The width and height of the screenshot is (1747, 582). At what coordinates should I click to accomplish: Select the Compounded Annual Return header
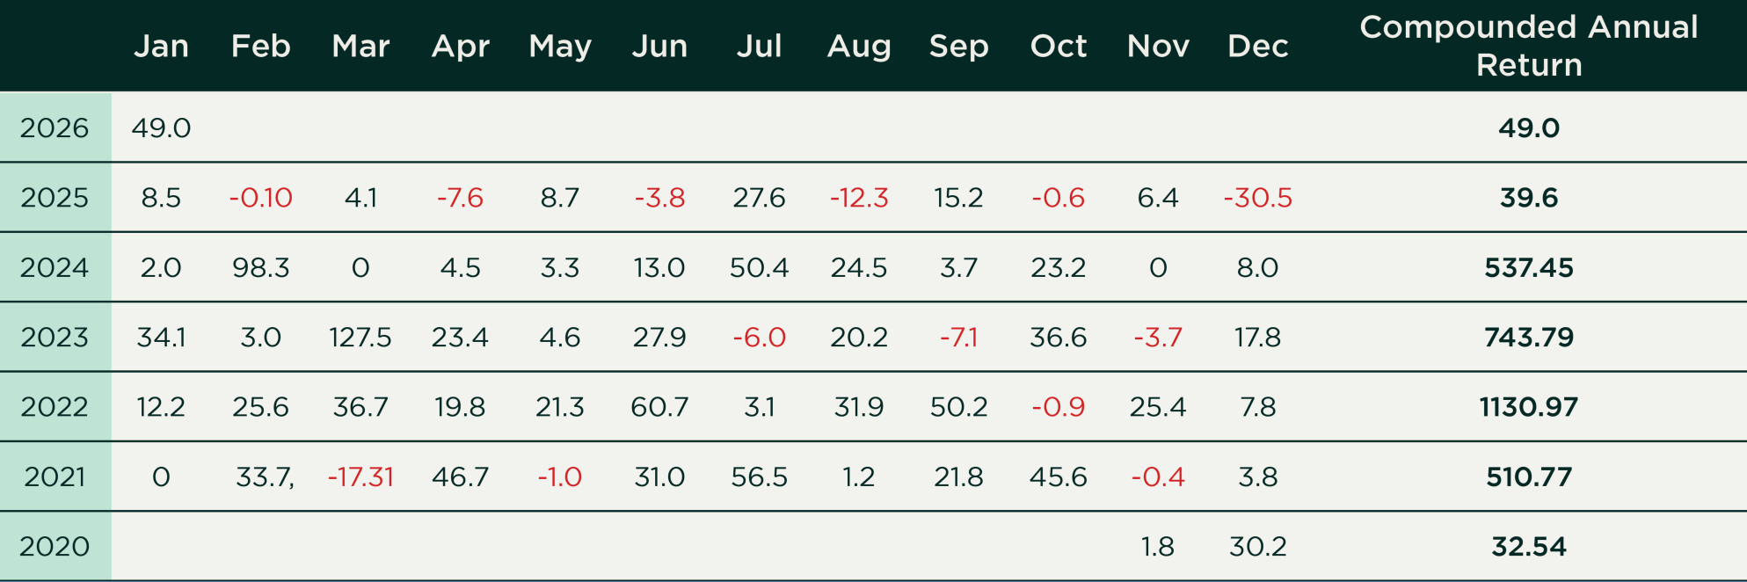(1528, 46)
